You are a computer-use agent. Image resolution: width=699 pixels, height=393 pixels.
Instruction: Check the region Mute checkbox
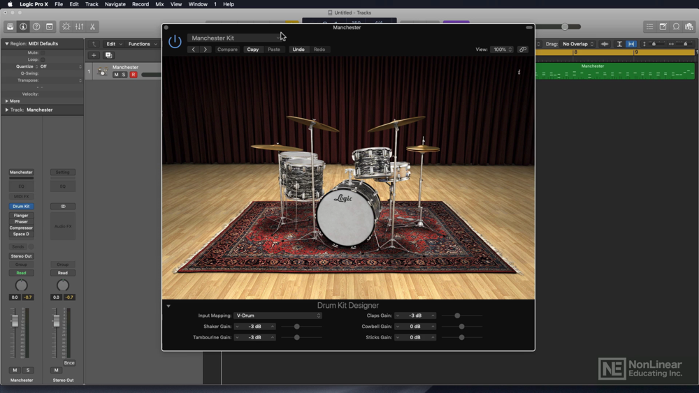pyautogui.click(x=43, y=52)
